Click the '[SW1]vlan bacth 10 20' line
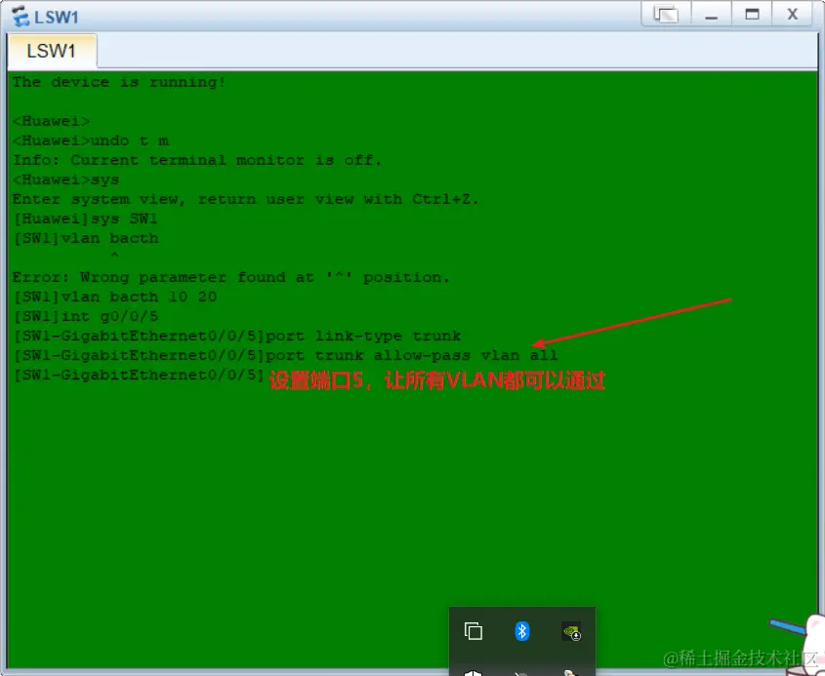The height and width of the screenshot is (676, 825). click(114, 297)
